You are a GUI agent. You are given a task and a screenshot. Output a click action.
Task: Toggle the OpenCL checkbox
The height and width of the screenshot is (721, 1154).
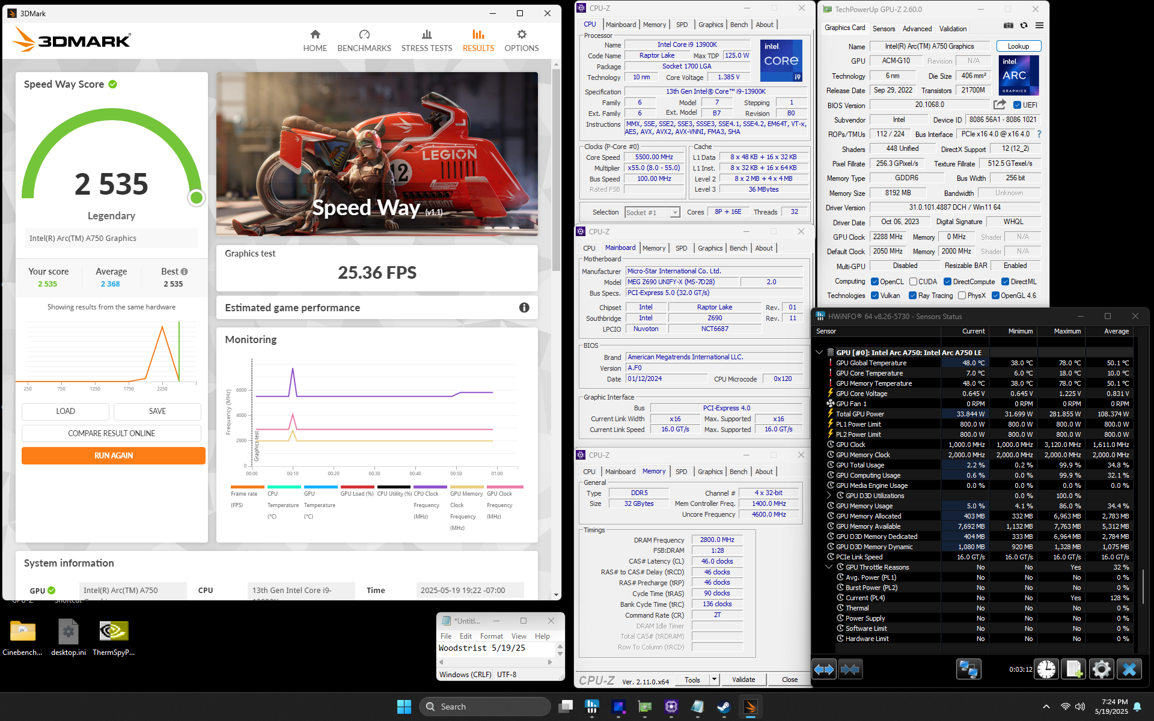(875, 281)
